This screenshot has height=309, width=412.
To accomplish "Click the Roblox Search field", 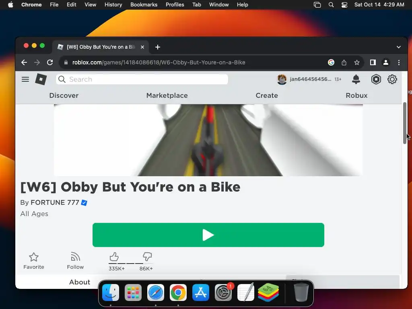I will point(142,79).
